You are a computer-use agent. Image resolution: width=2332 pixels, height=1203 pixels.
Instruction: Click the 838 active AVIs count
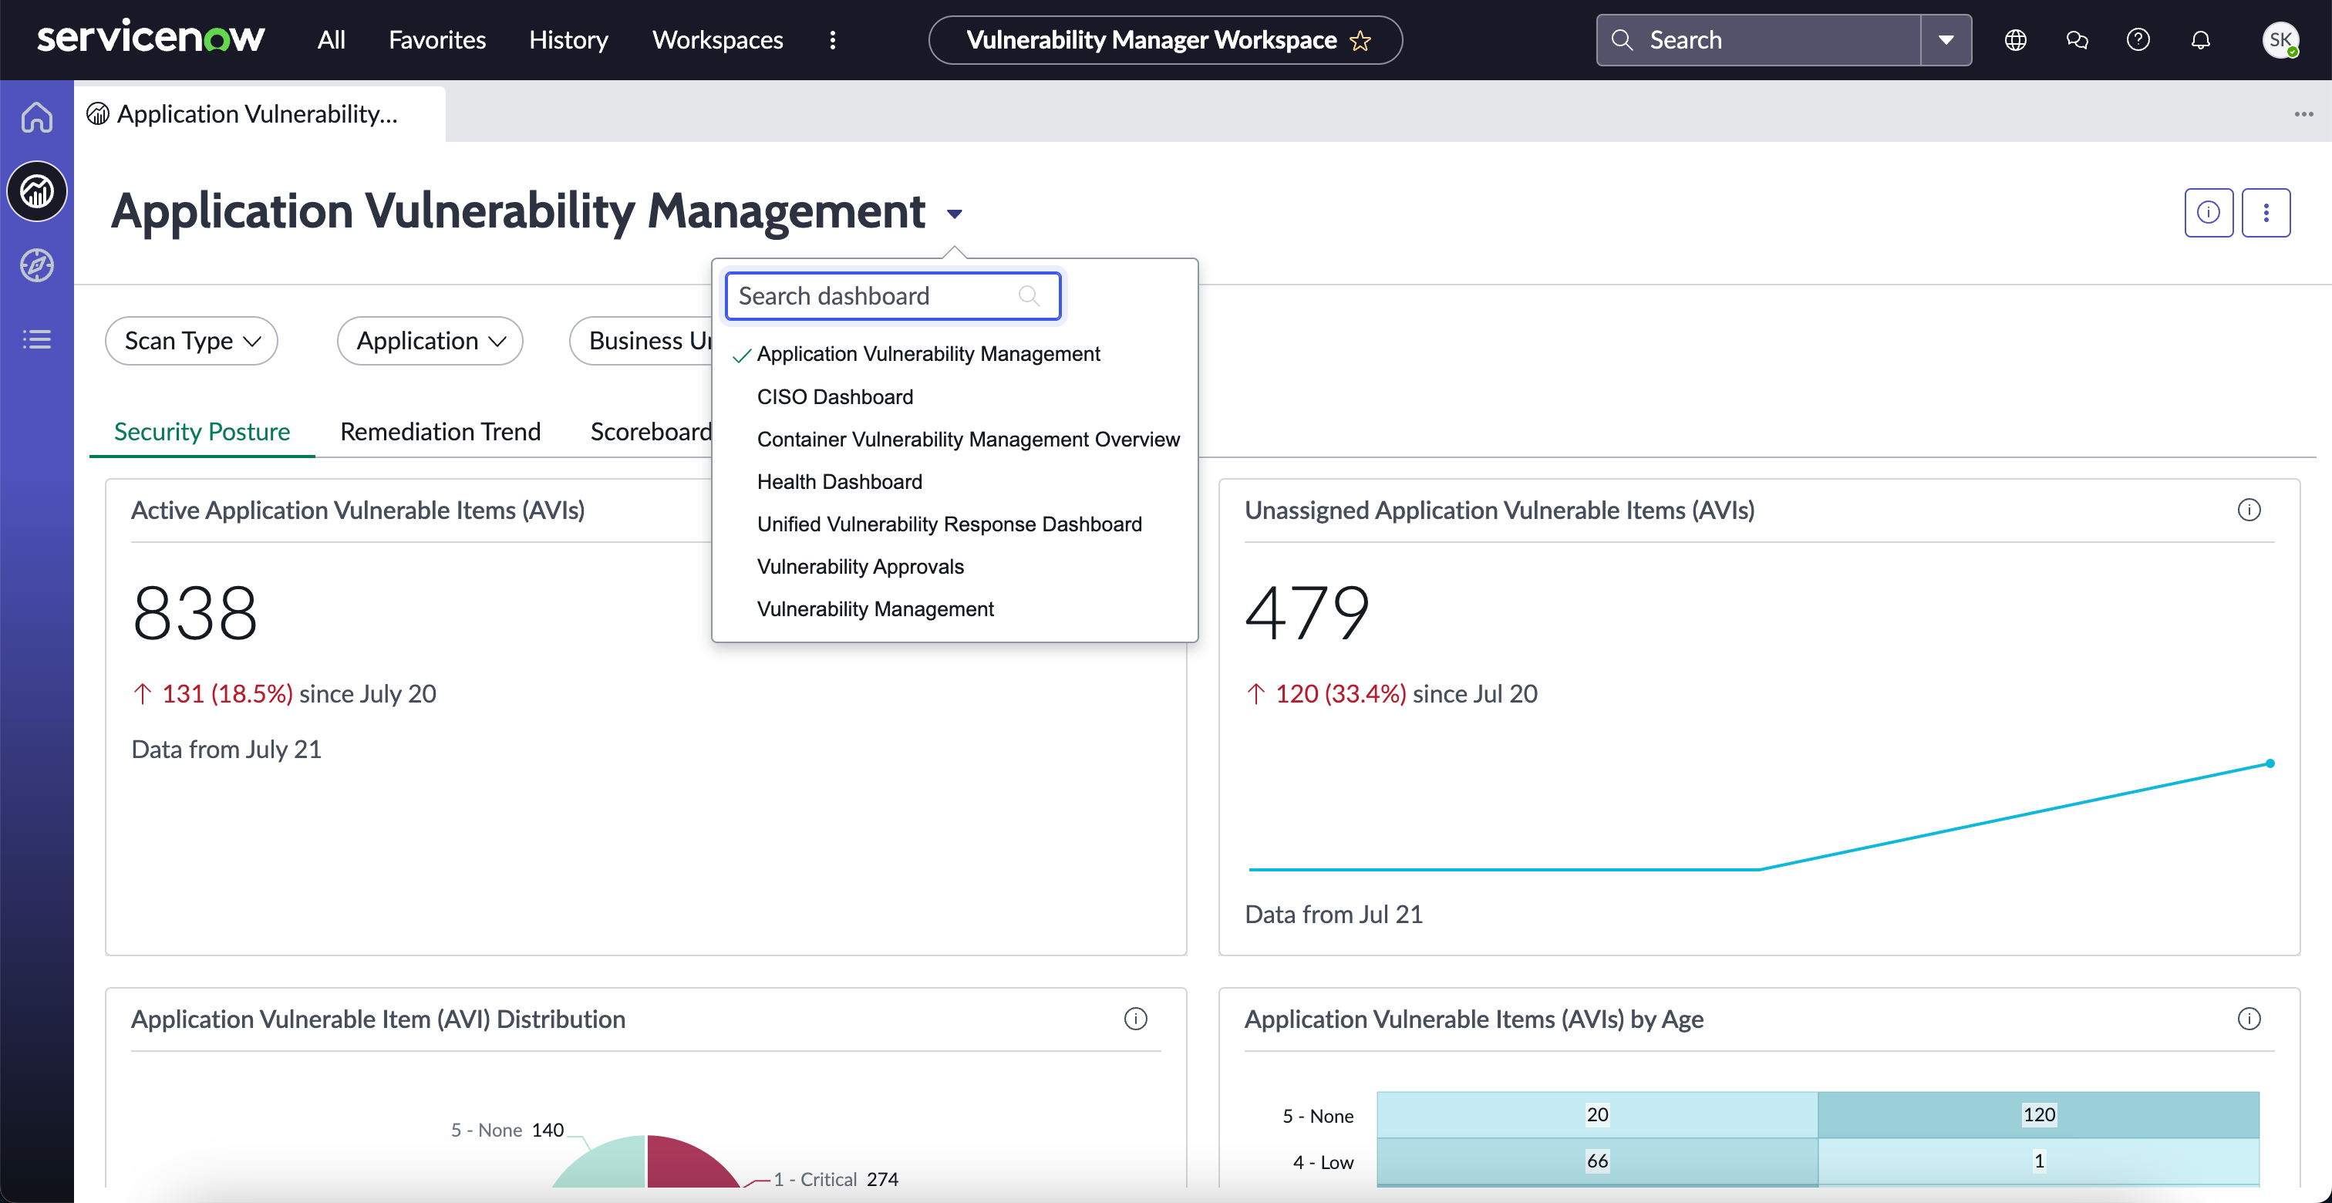(x=194, y=613)
